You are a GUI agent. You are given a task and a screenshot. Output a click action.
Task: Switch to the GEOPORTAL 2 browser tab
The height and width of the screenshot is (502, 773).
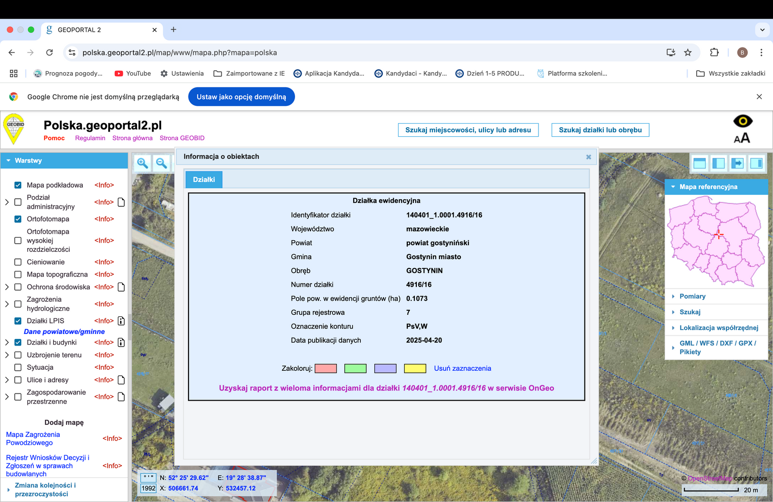click(101, 30)
